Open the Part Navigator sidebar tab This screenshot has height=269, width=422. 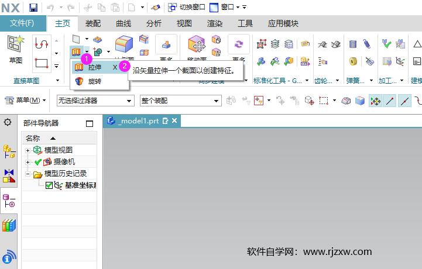tap(9, 201)
